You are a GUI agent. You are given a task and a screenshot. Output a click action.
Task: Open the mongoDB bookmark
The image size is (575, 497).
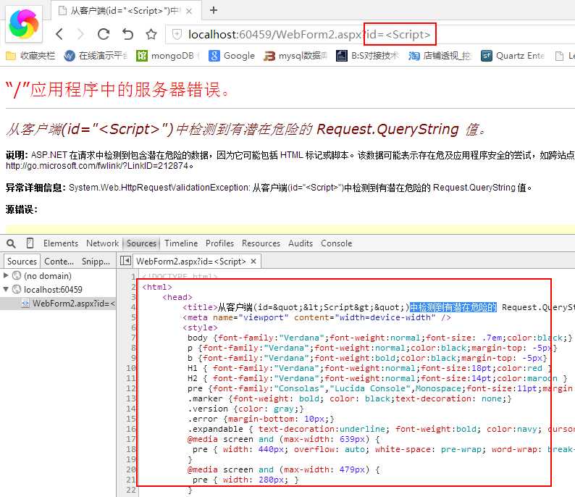click(x=167, y=56)
